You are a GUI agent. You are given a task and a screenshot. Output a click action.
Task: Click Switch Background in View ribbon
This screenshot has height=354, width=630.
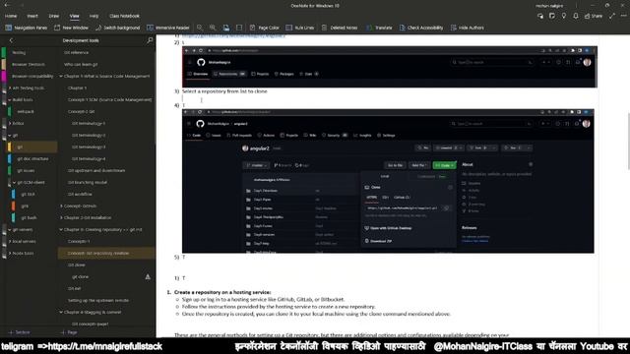(118, 28)
